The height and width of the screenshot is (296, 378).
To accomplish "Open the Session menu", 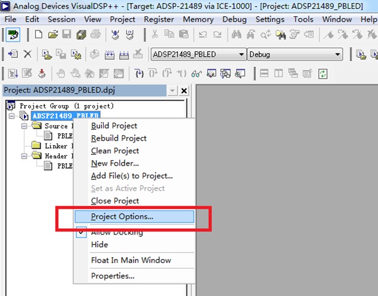I will [x=62, y=19].
